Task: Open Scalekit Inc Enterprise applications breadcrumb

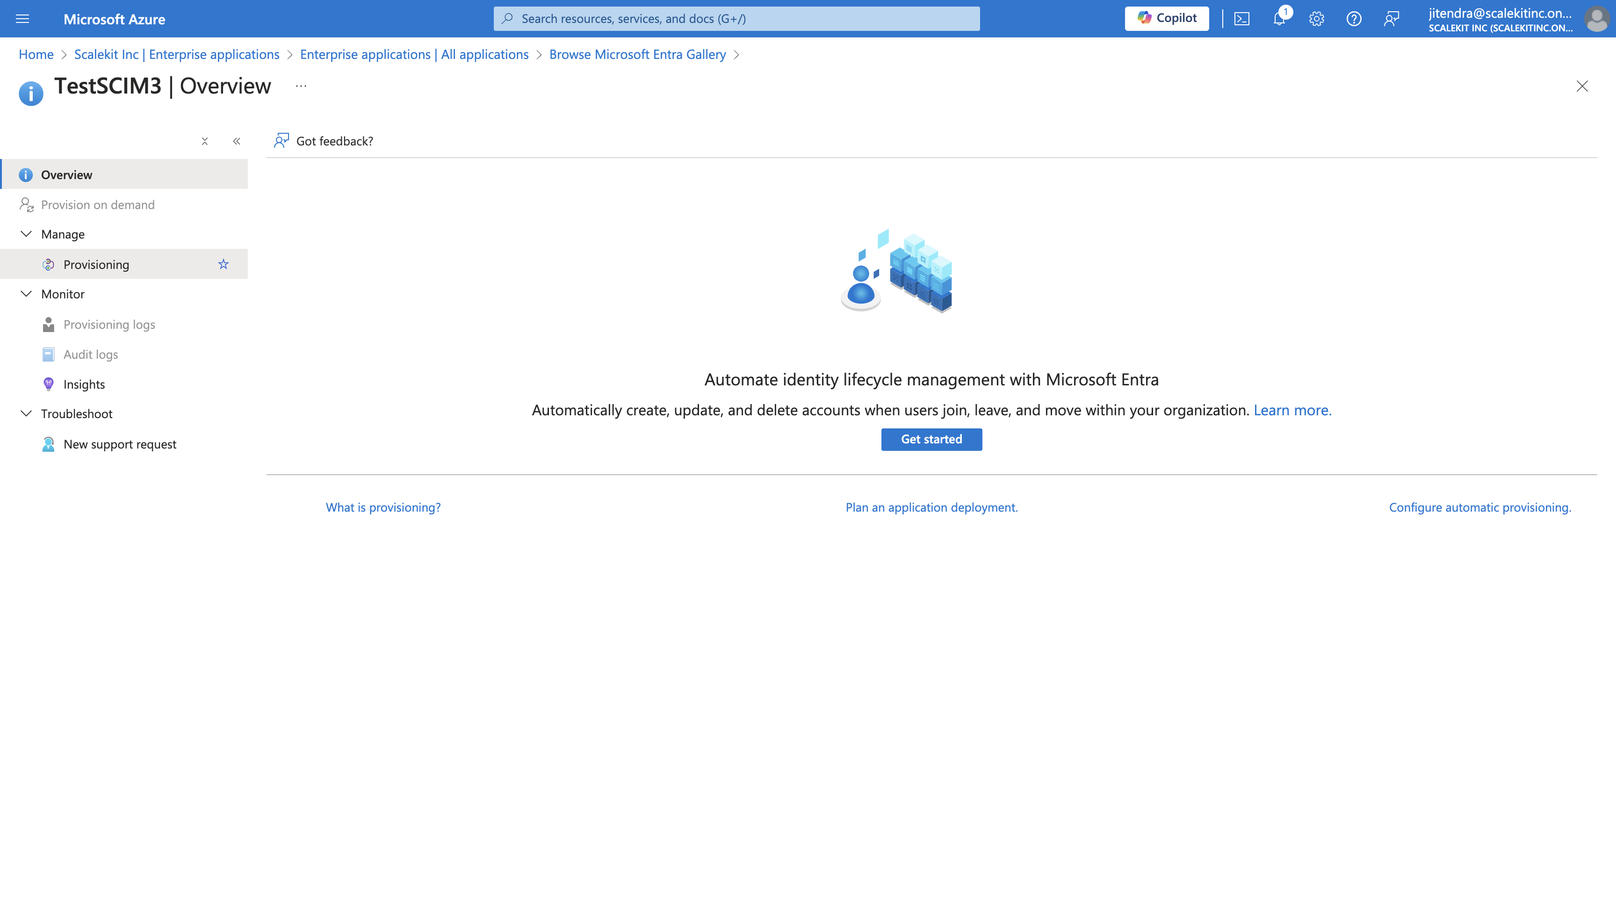Action: point(177,55)
